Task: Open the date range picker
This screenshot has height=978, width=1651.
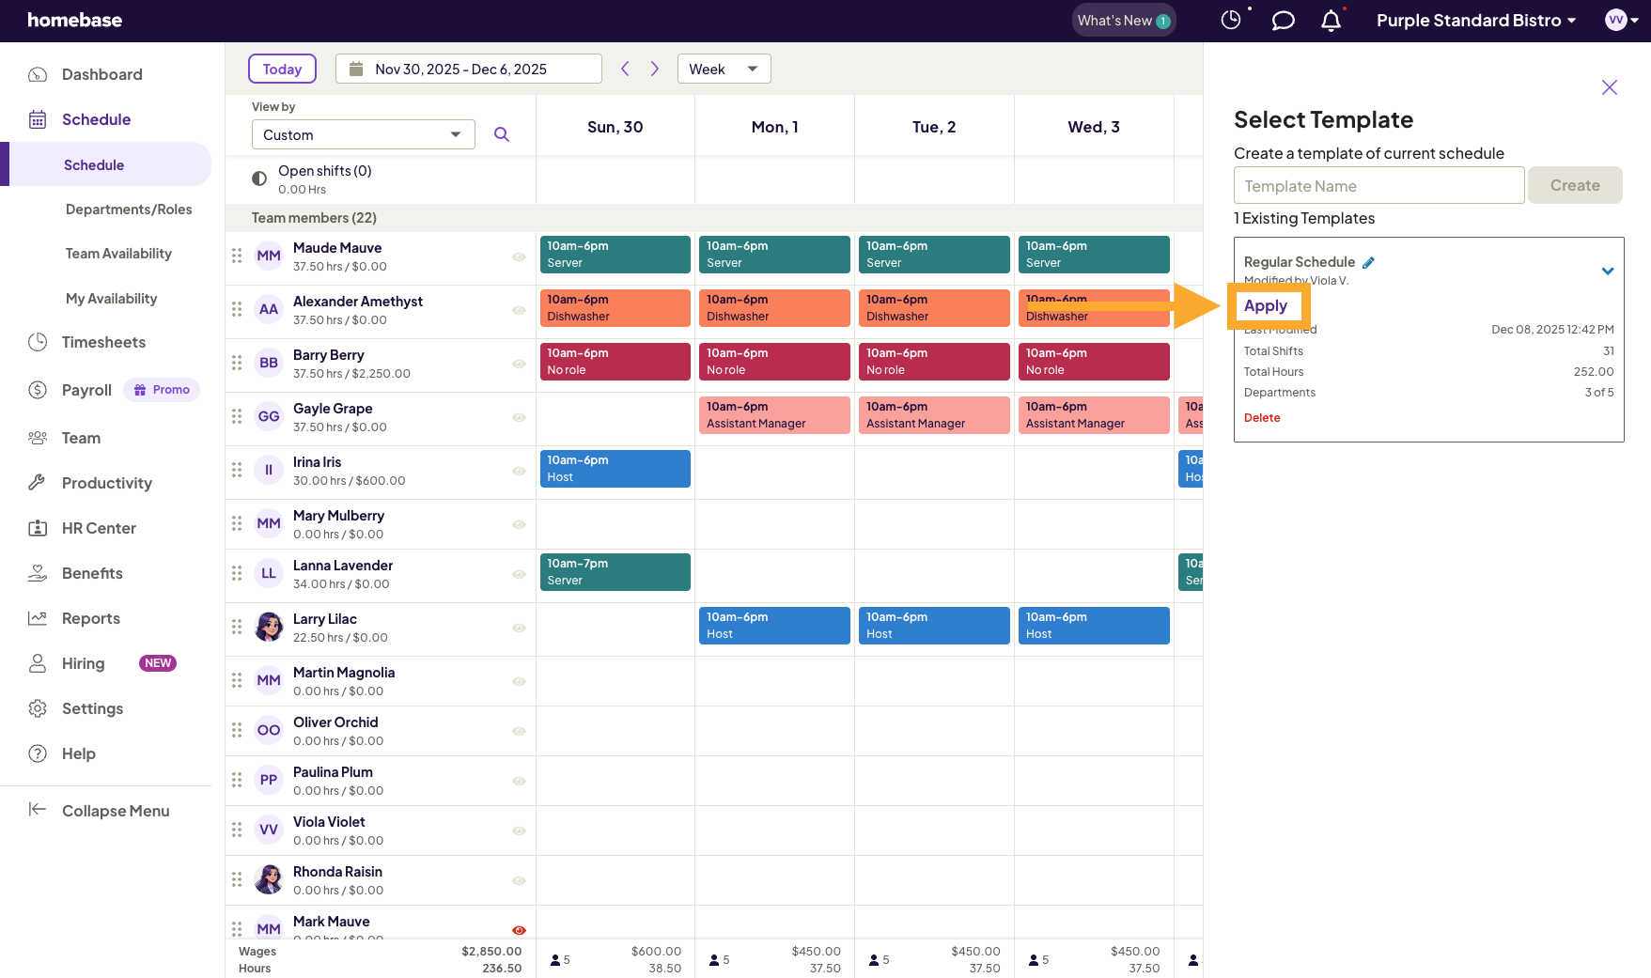Action: coord(468,69)
